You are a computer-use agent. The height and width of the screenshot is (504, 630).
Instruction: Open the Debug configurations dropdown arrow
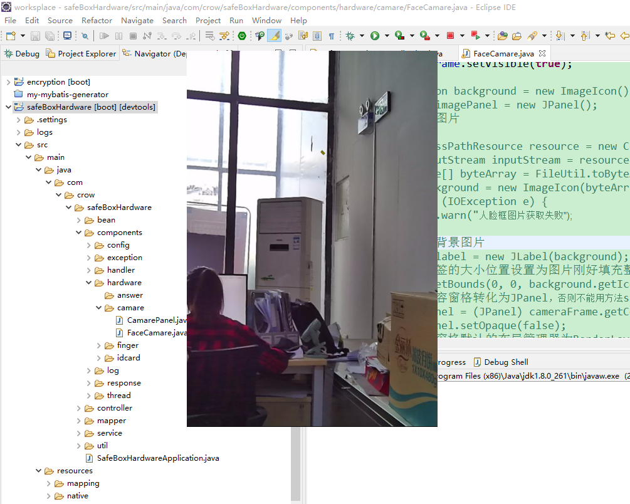362,36
